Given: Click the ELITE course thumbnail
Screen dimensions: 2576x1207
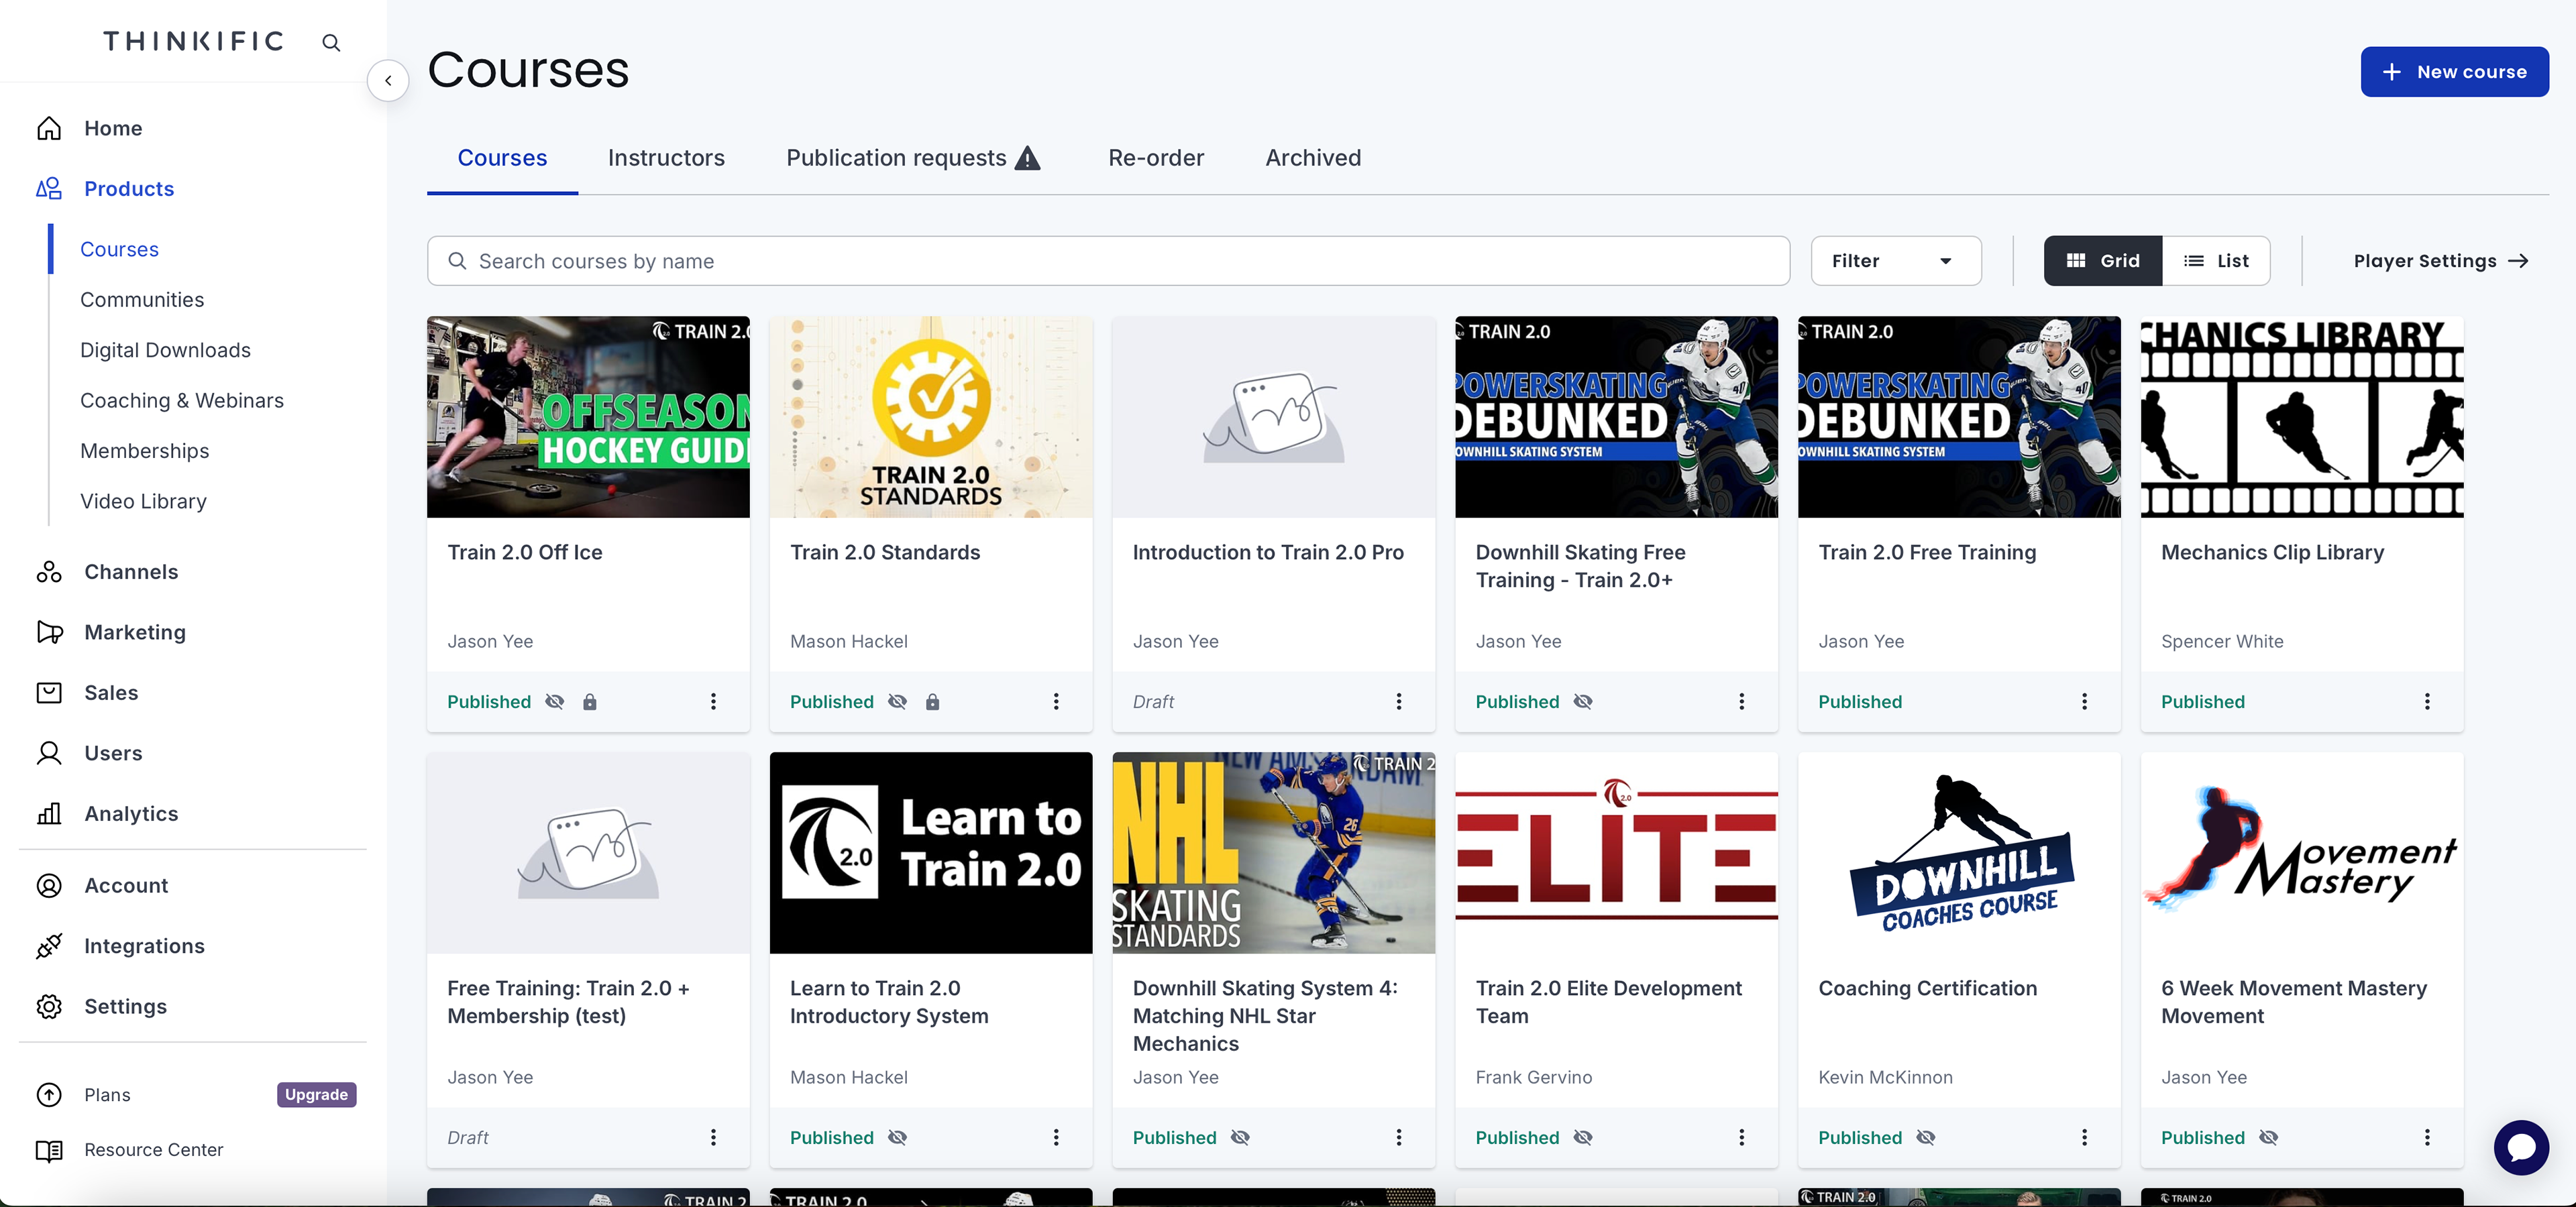Looking at the screenshot, I should pyautogui.click(x=1616, y=854).
